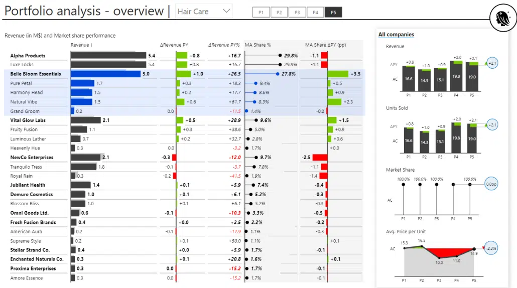Click the +2.1 Revenue variance bubble
This screenshot has height=288, width=517.
coord(492,63)
